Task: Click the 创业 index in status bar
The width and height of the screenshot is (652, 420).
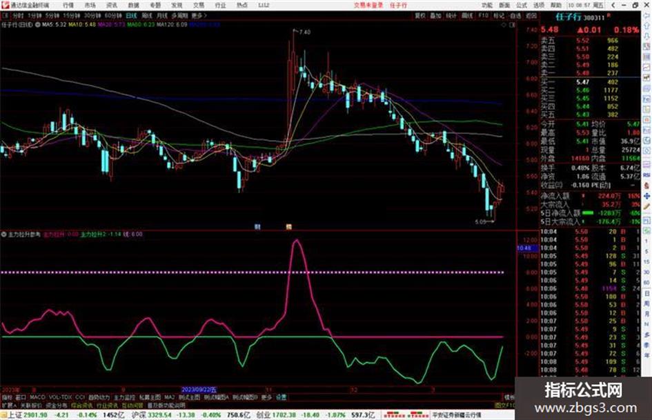Action: tap(263, 415)
